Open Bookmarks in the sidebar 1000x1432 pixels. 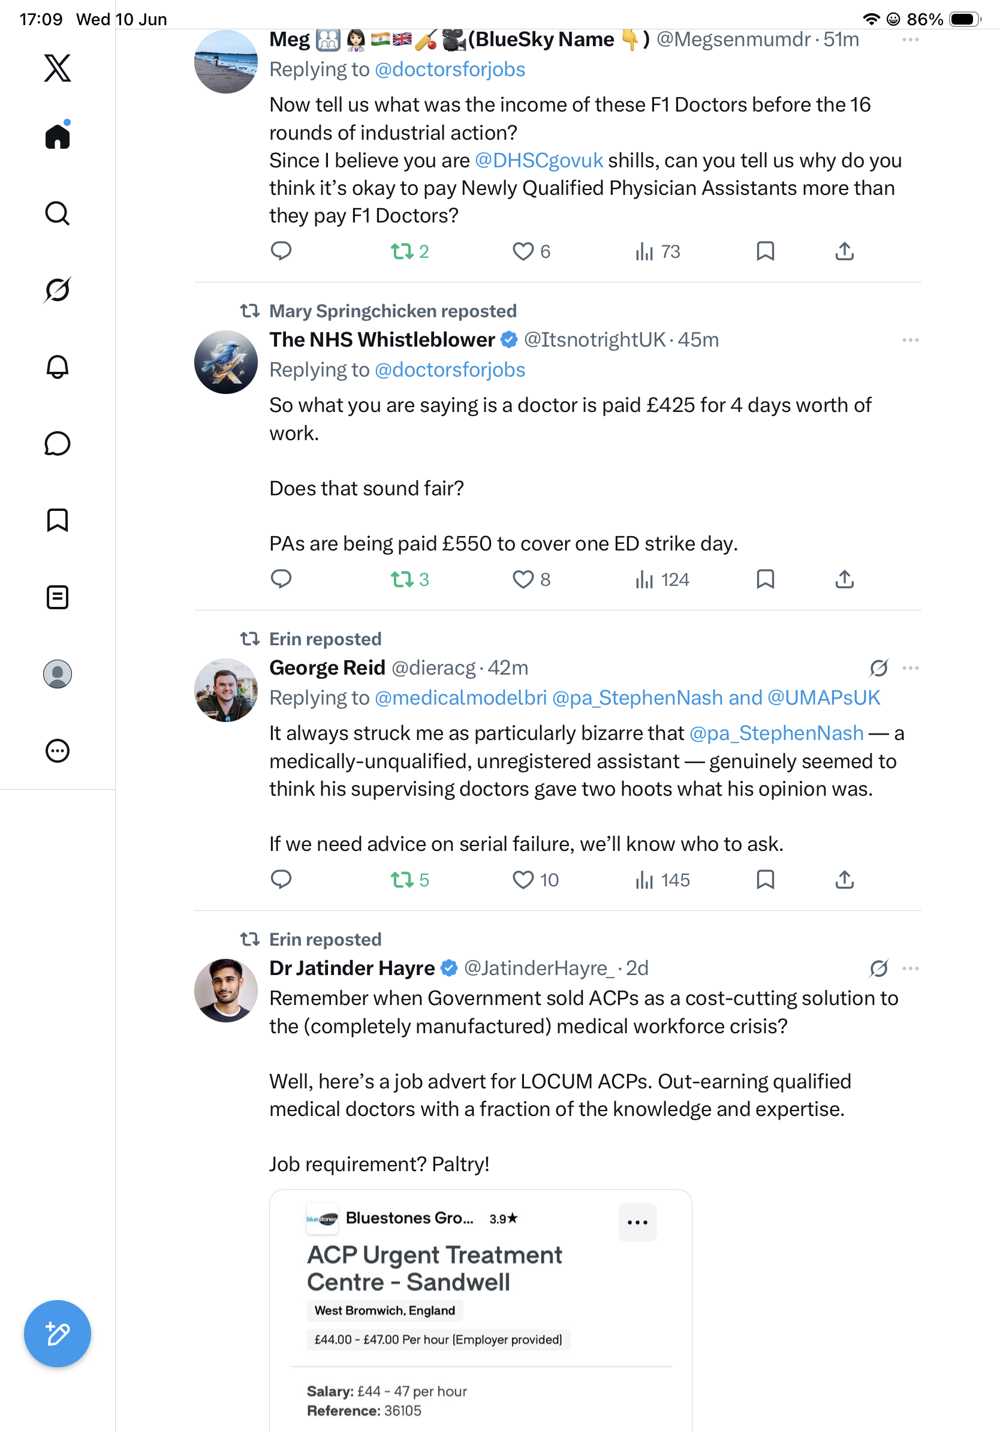point(58,520)
